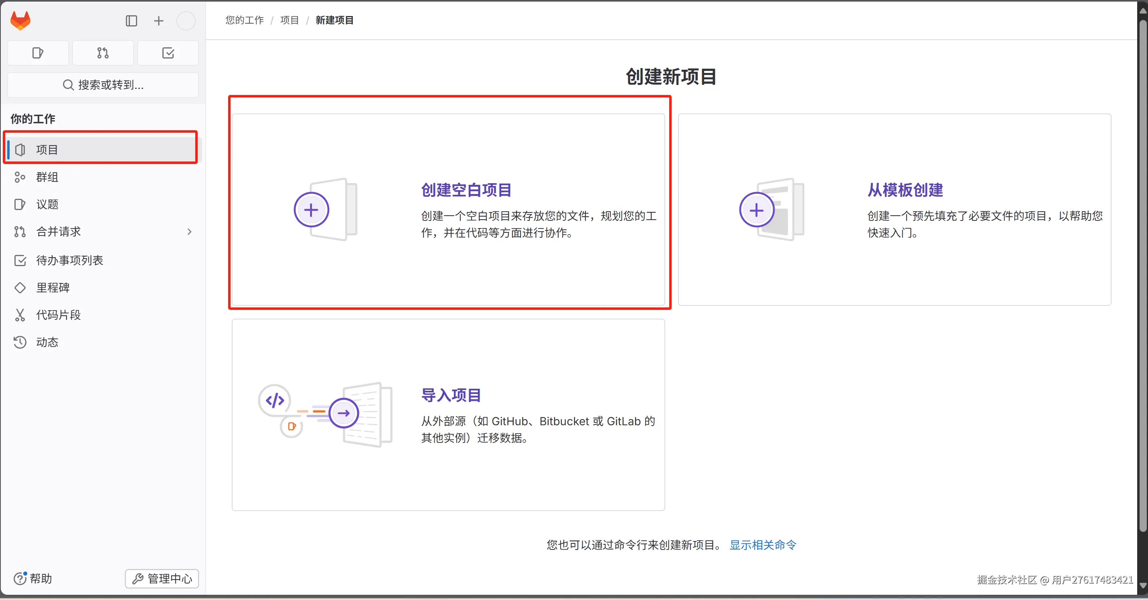Screen dimensions: 1148x600
Task: Click the 项目 breadcrumb link
Action: click(x=289, y=20)
